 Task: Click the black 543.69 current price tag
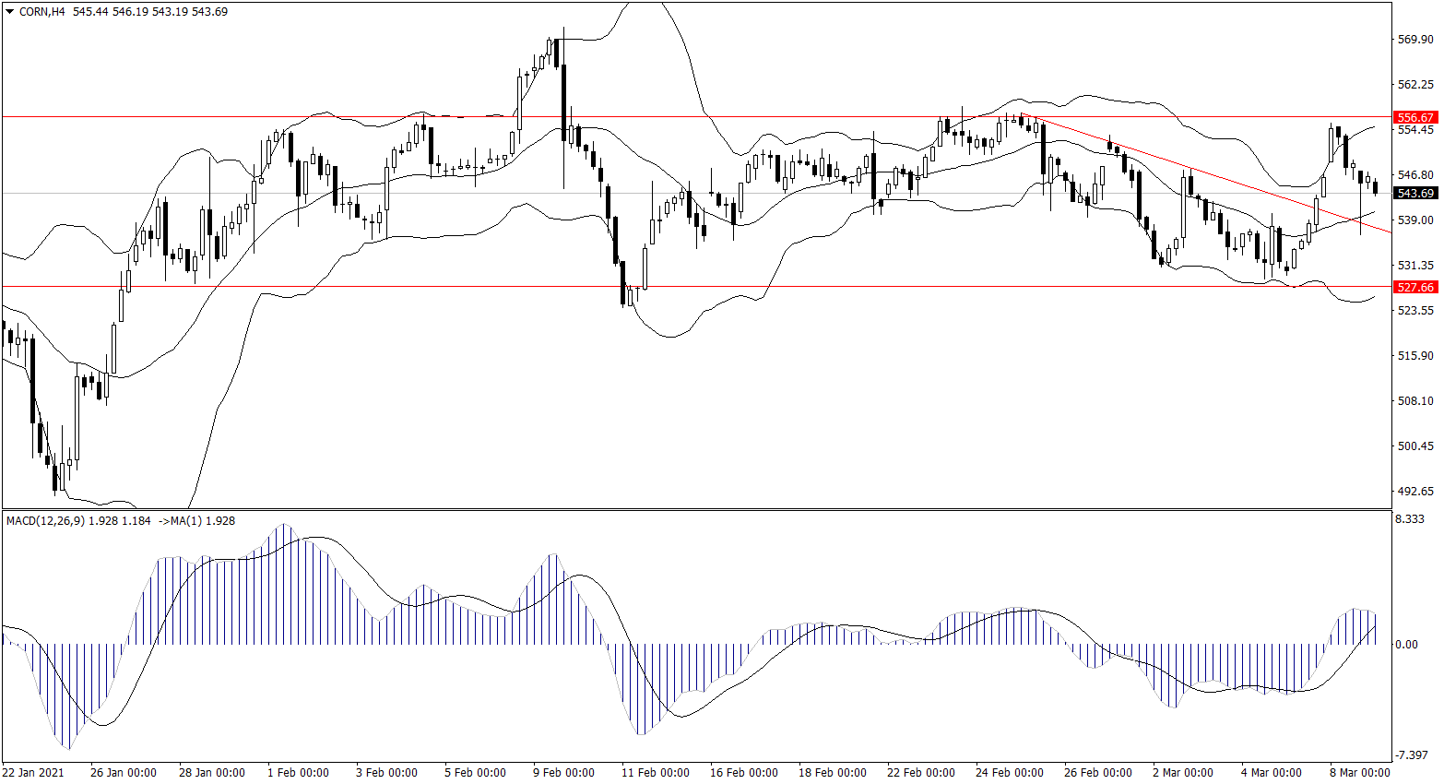tap(1414, 194)
